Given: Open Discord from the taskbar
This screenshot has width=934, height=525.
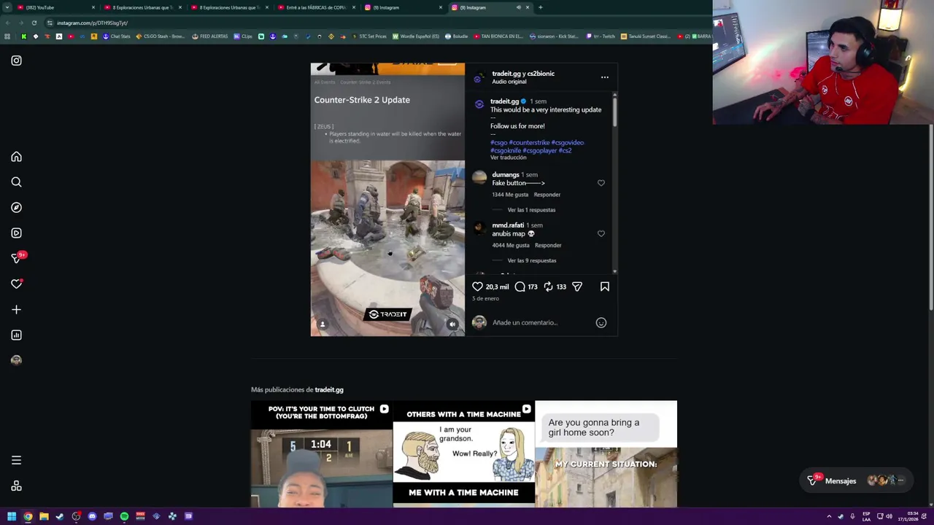Looking at the screenshot, I should tap(92, 516).
